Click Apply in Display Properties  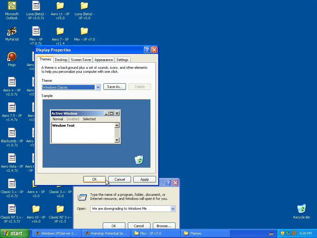[145, 179]
